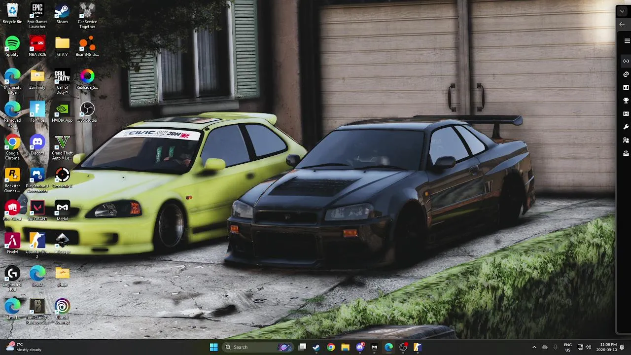This screenshot has width=631, height=355.
Task: Open Microsoft Edge from the taskbar
Action: 389,347
